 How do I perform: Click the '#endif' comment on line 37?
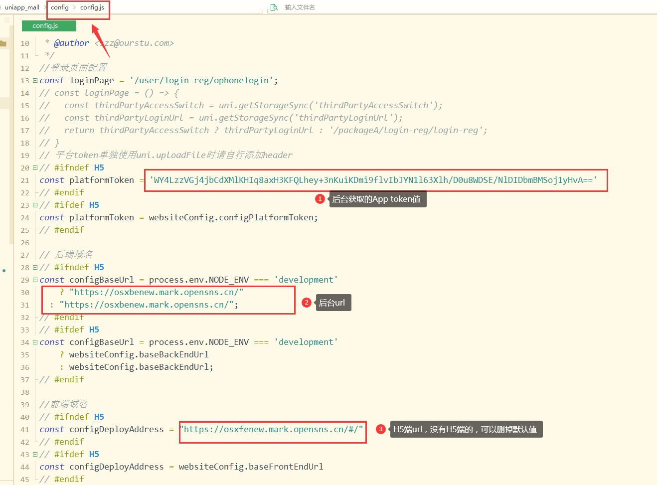coord(62,379)
